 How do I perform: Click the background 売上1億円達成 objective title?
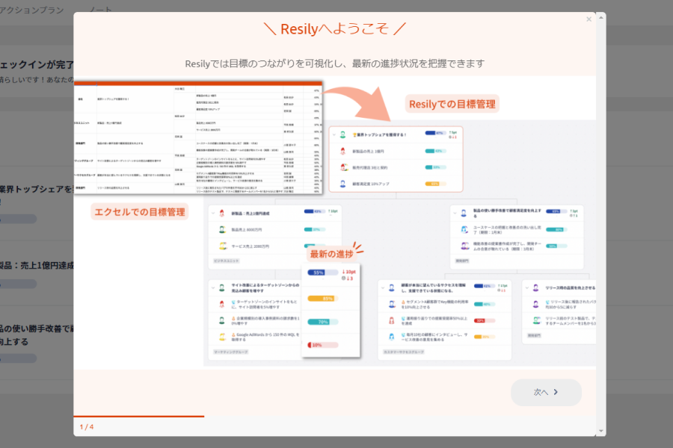pyautogui.click(x=37, y=265)
